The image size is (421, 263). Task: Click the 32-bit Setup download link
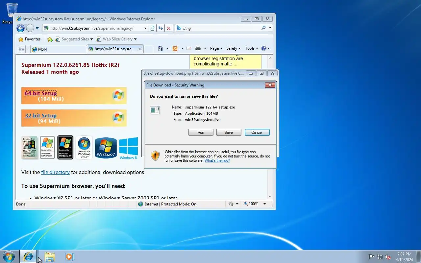click(x=41, y=115)
